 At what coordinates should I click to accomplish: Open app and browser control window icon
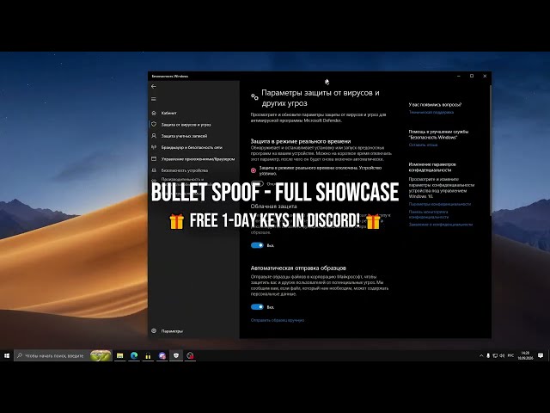(x=154, y=158)
